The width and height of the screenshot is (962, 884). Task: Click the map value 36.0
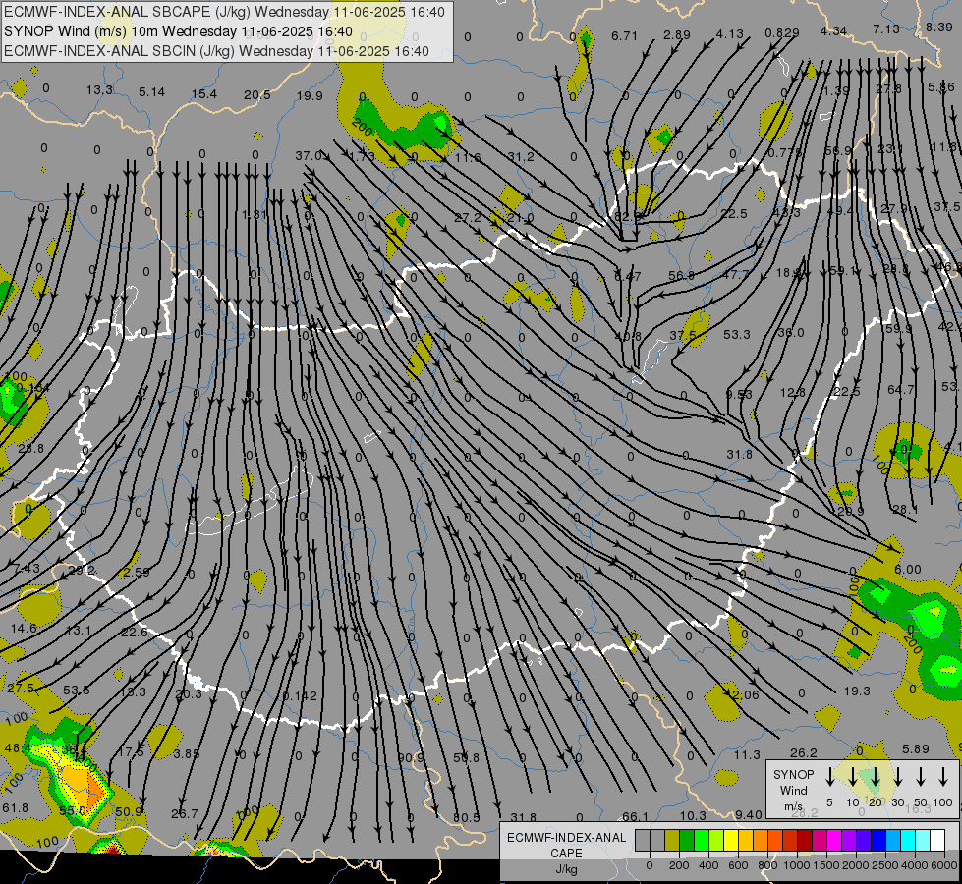point(790,333)
